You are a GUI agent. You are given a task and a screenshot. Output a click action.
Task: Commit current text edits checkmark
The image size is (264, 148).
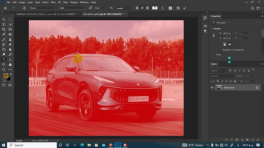point(185,8)
